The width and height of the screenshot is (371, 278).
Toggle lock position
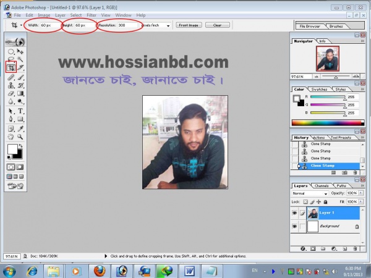[318, 202]
